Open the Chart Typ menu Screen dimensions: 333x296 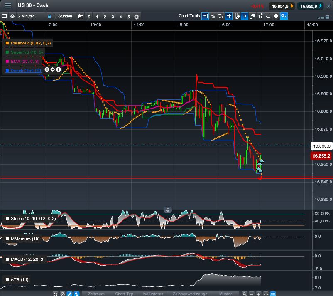(x=124, y=294)
